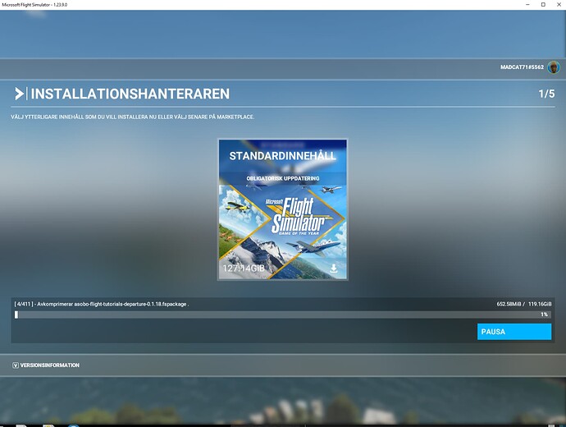The image size is (566, 427).
Task: Pause the installation with the PAUSA button
Action: tap(514, 332)
